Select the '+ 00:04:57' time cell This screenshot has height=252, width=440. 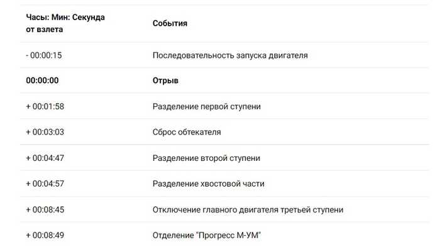45,184
